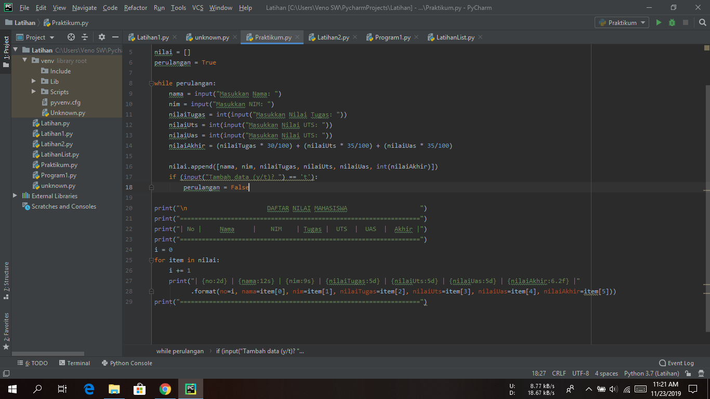
Task: Open the Navigate menu
Action: point(84,8)
